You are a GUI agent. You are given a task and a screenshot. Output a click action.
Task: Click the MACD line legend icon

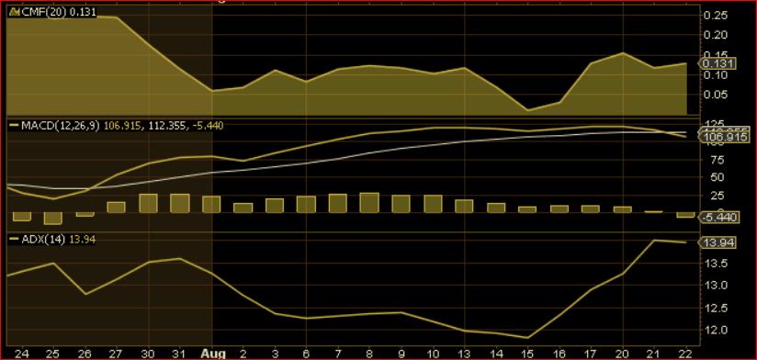pyautogui.click(x=14, y=126)
